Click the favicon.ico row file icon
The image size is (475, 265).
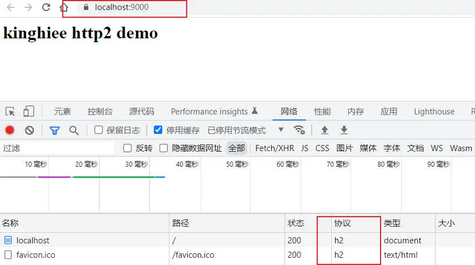tap(8, 254)
